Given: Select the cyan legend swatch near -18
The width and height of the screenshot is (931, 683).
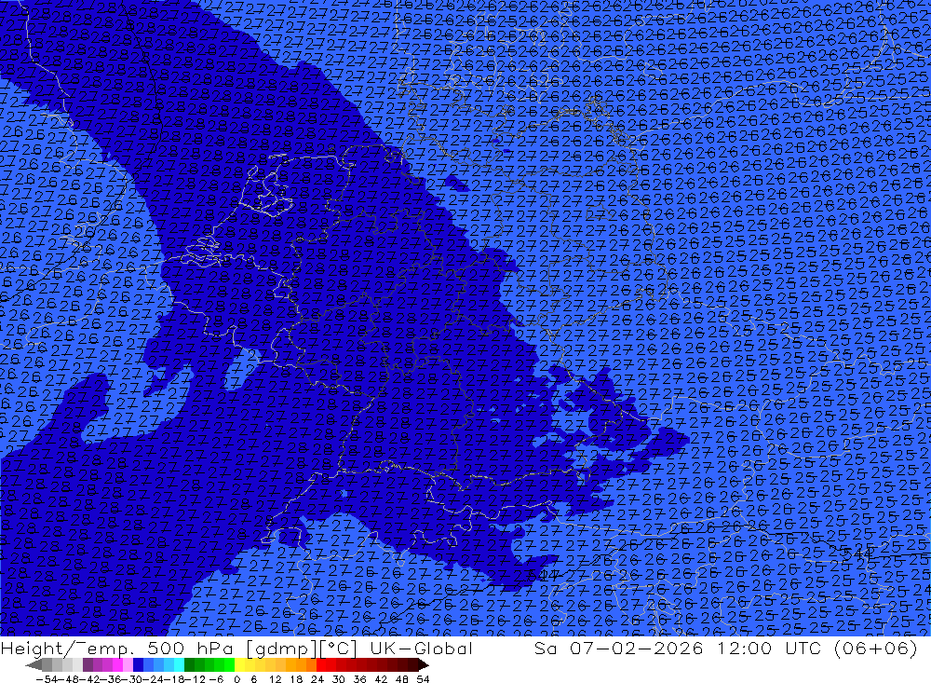Looking at the screenshot, I should tap(179, 664).
